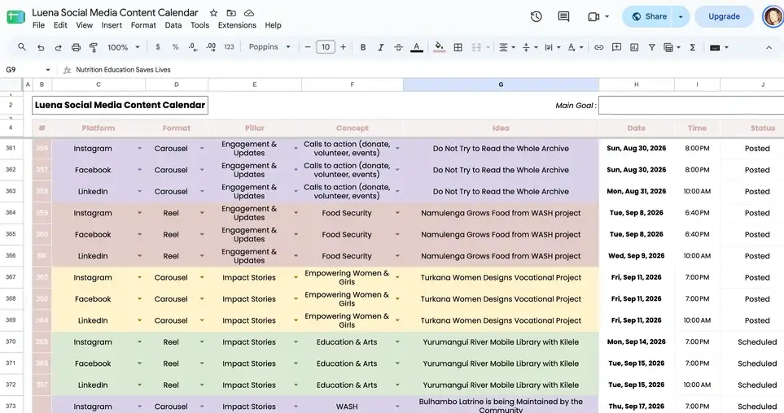Open the comments panel icon
Screen dimensions: 784x413
(563, 16)
